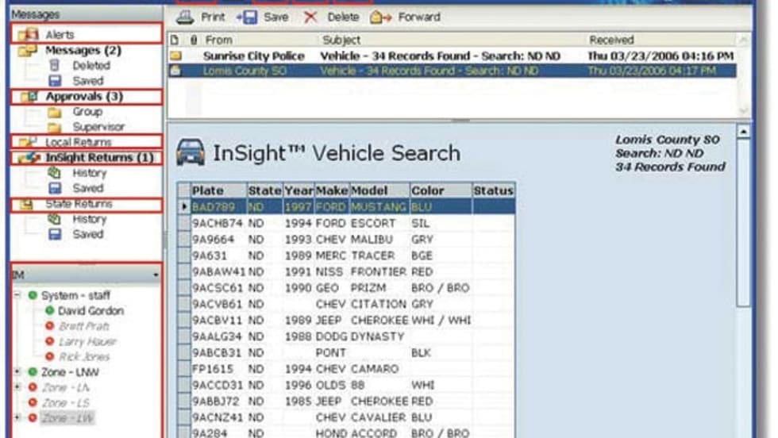Click the red X Delete icon
The height and width of the screenshot is (438, 778).
click(310, 17)
